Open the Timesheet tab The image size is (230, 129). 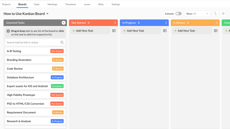click(71, 4)
